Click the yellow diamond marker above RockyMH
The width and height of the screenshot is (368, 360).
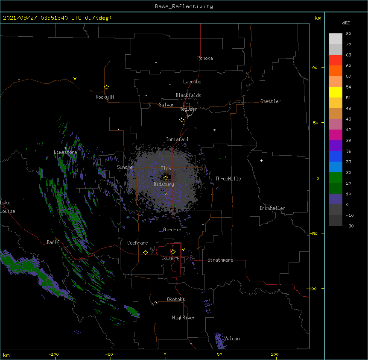[x=106, y=87]
